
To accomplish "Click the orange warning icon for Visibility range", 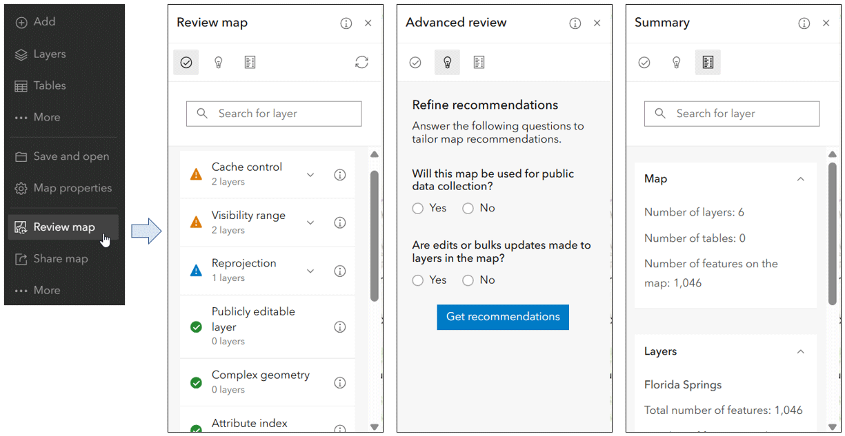I will (x=196, y=222).
